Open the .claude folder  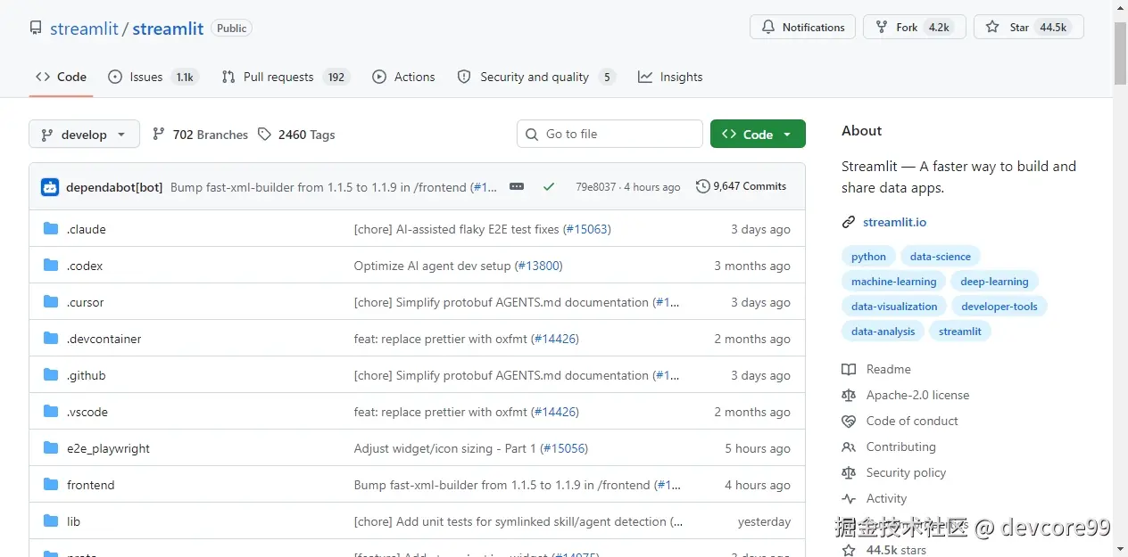pos(86,229)
